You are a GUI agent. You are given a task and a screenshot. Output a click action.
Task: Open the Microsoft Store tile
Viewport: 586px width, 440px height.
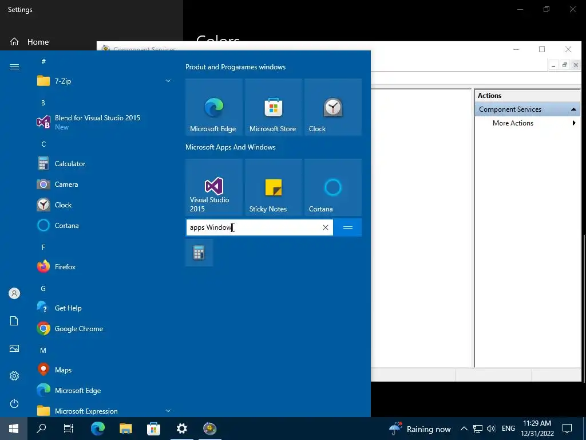tap(273, 107)
